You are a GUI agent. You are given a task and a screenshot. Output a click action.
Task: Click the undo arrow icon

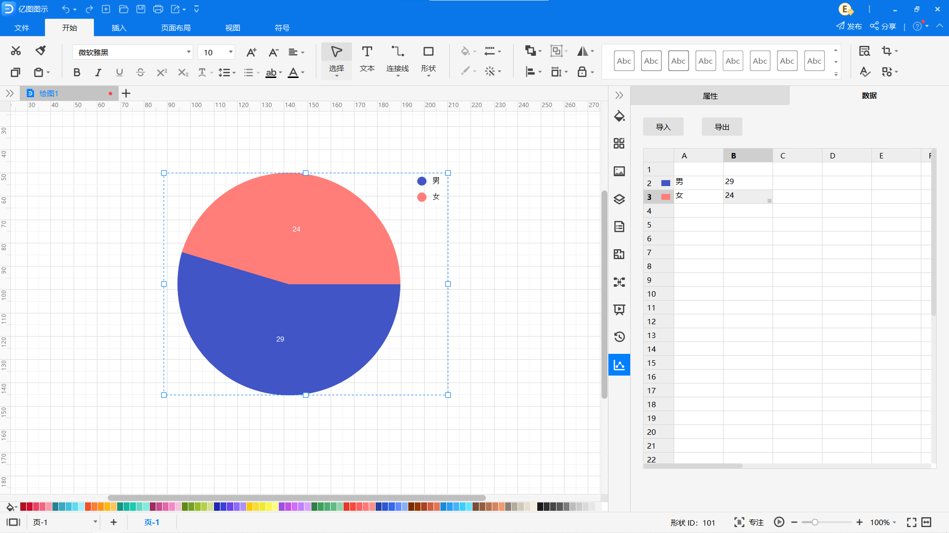[66, 9]
